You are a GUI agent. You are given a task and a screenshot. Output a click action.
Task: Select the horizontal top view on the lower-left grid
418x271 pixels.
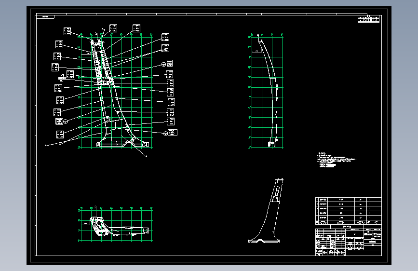[x=120, y=227]
